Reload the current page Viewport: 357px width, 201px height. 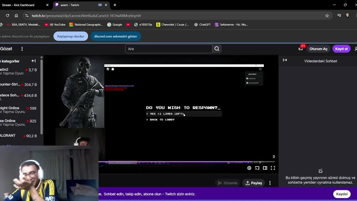coord(8,16)
